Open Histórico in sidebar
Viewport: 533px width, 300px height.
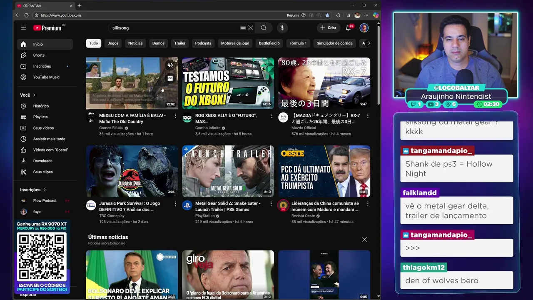45,106
